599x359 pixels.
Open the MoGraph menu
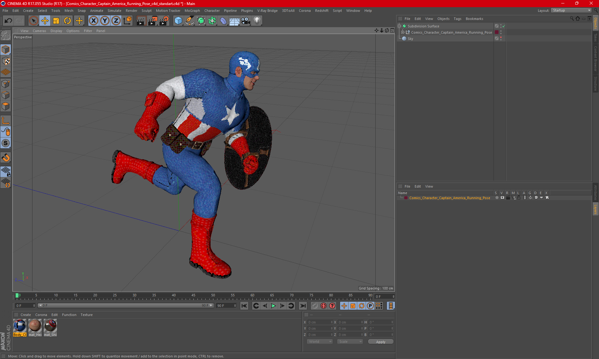[192, 11]
